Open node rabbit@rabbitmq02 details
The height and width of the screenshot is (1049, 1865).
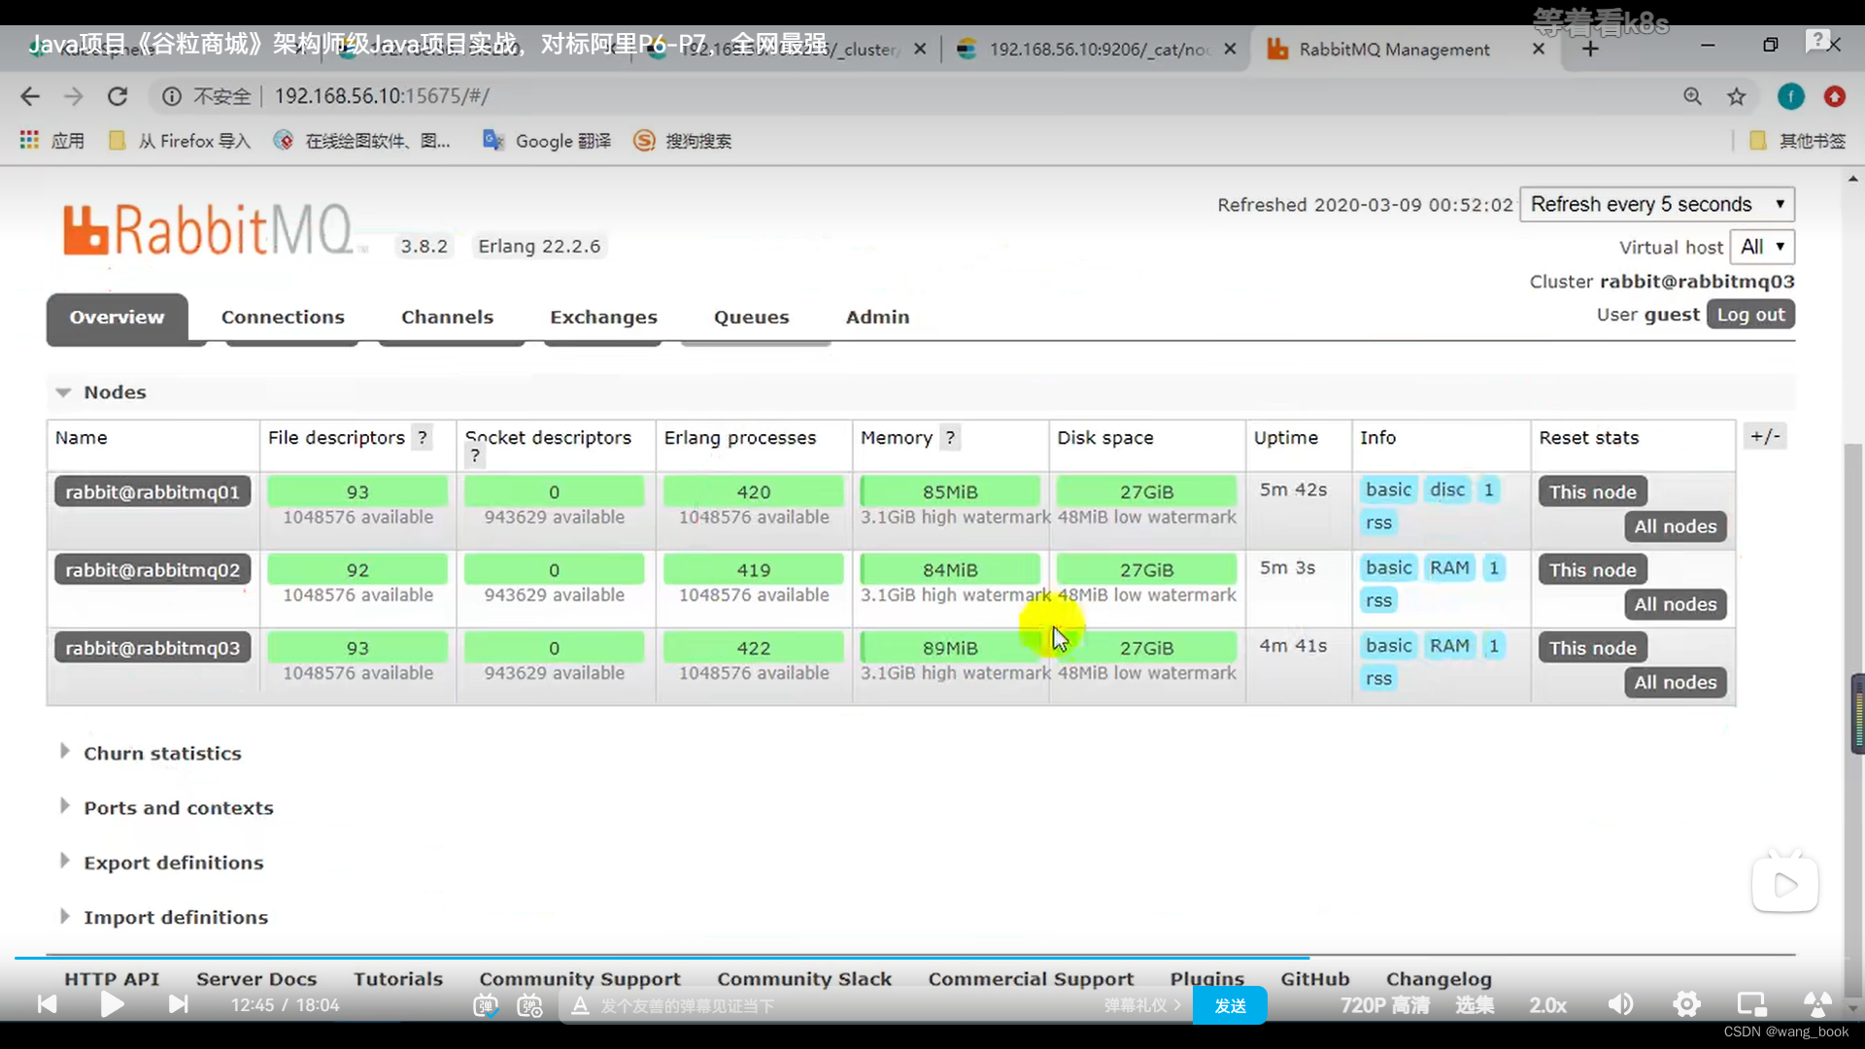(x=153, y=569)
